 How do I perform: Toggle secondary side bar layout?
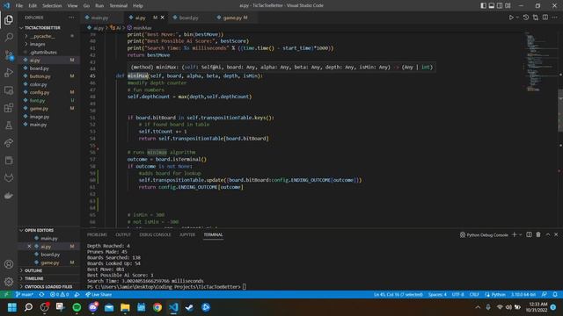[500, 5]
